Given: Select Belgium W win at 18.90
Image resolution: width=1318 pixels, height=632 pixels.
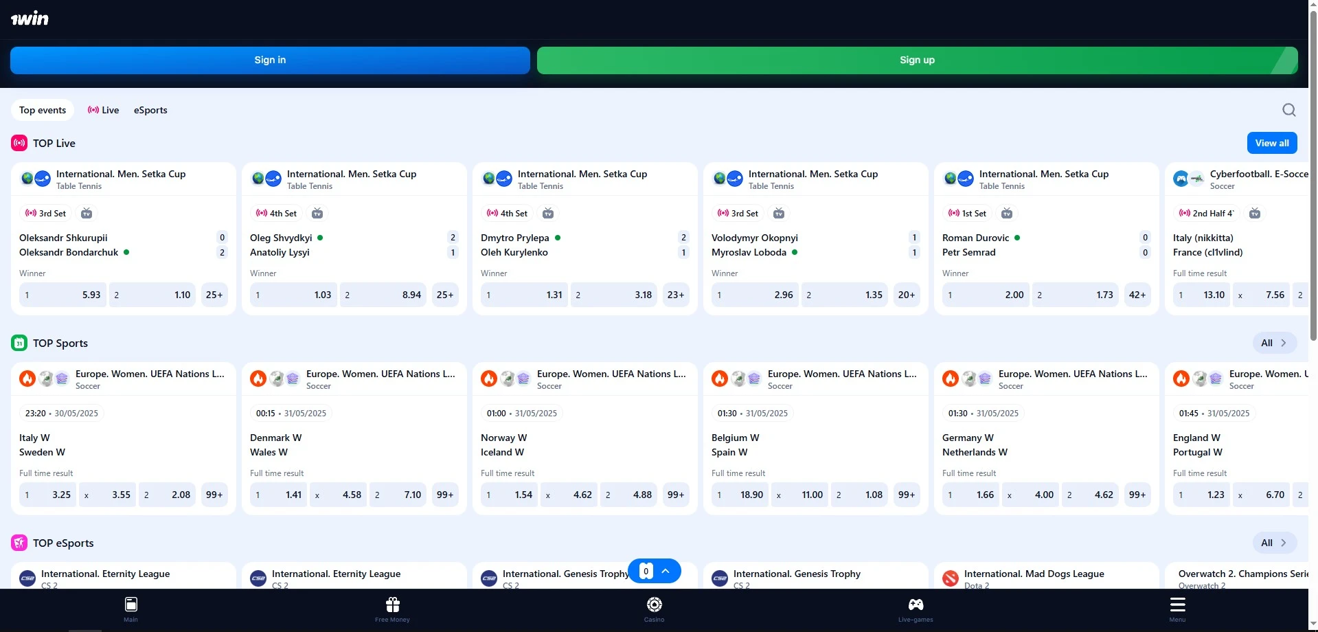Looking at the screenshot, I should coord(740,495).
